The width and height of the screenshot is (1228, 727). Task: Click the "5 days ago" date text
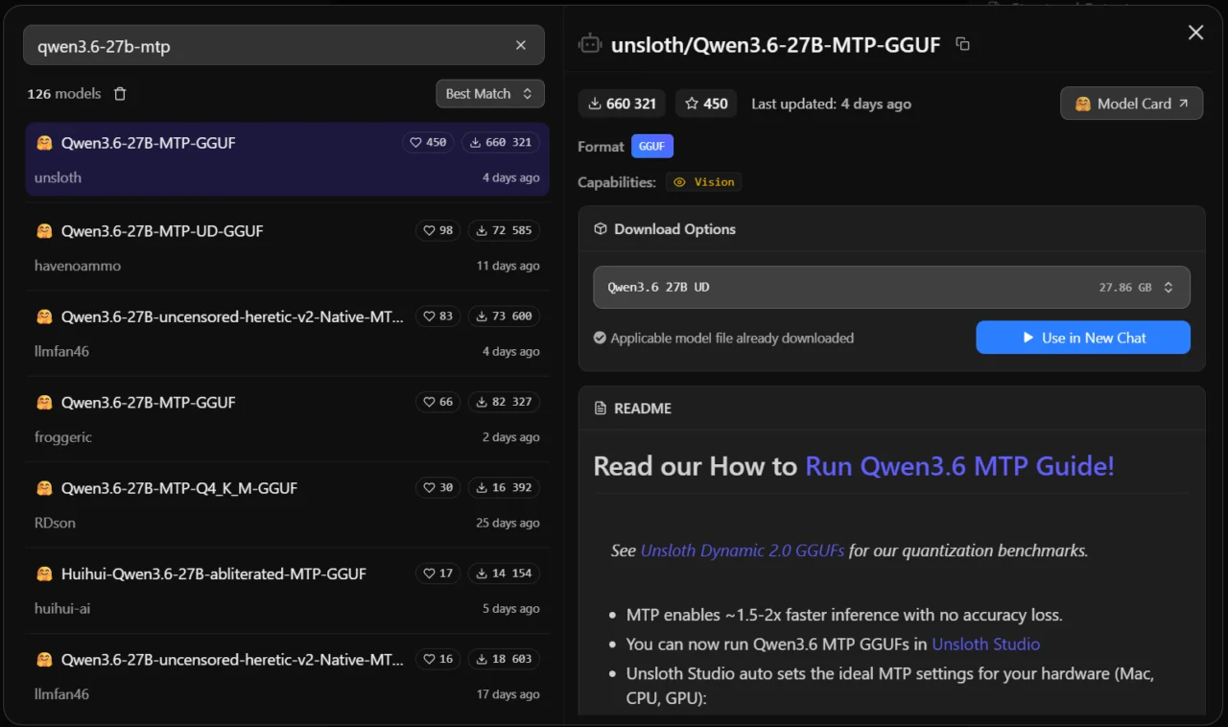click(x=511, y=609)
